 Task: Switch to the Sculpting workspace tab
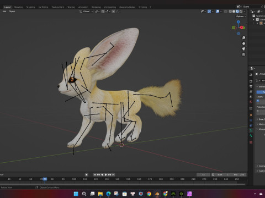tap(30, 7)
